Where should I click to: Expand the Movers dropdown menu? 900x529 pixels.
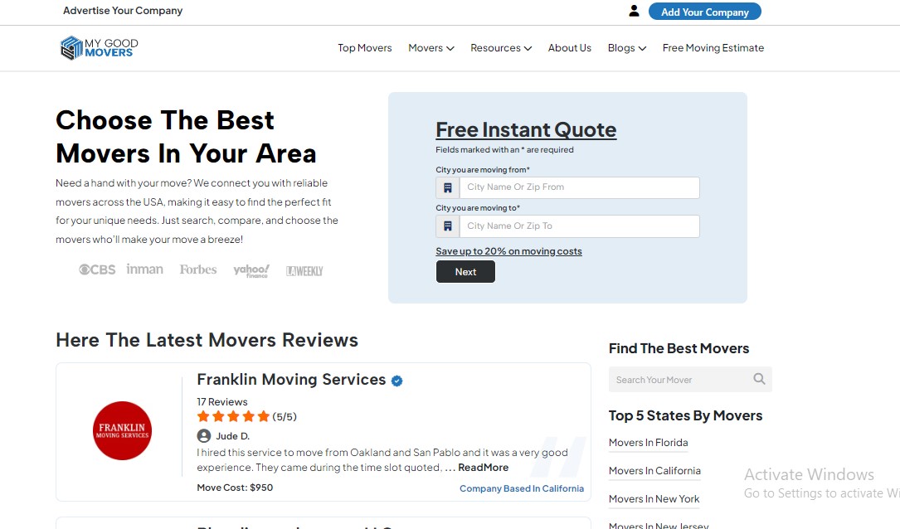[431, 48]
